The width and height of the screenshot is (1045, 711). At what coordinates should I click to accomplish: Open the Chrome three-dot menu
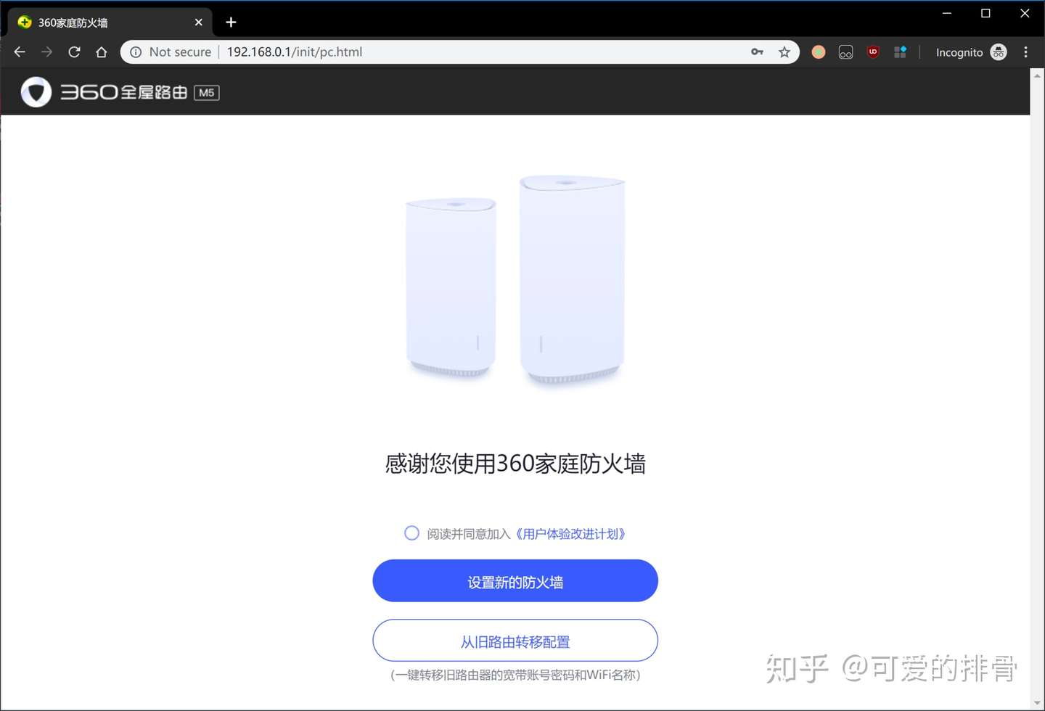(1025, 52)
